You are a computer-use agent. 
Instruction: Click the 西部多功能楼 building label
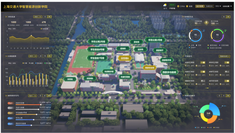point(169,72)
